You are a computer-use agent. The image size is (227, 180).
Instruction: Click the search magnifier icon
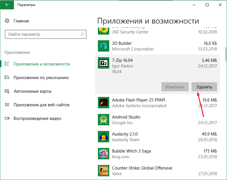(x=82, y=34)
